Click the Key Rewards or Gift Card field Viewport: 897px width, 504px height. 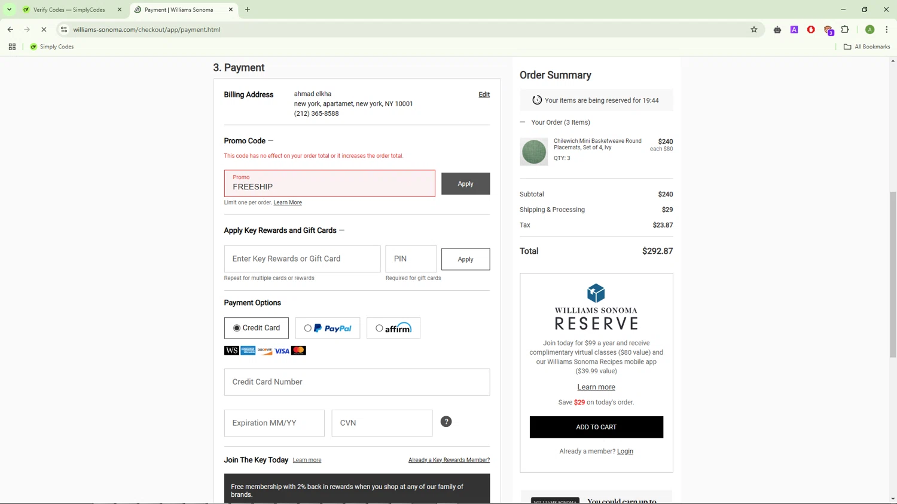coord(302,259)
